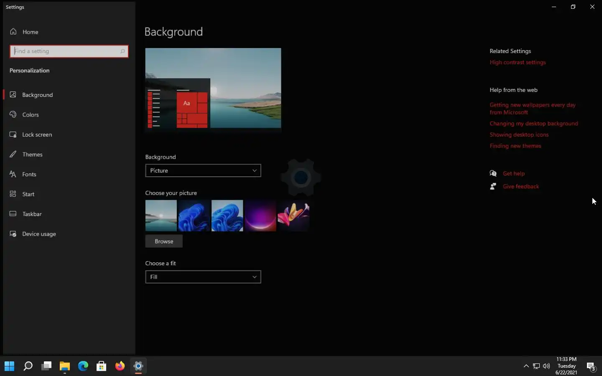Open Themes brush icon in sidebar
Screen dimensions: 602x376
coord(13,154)
